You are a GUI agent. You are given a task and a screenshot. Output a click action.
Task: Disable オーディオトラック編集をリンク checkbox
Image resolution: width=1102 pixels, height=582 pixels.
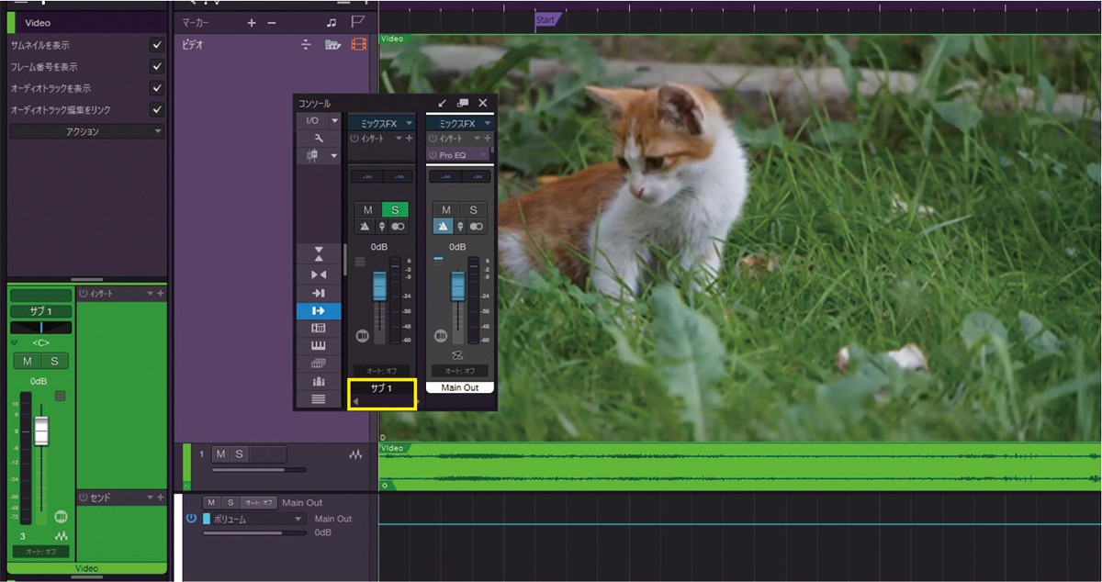coord(156,109)
